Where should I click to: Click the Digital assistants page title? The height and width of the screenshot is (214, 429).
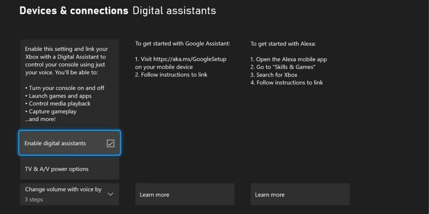tap(174, 11)
